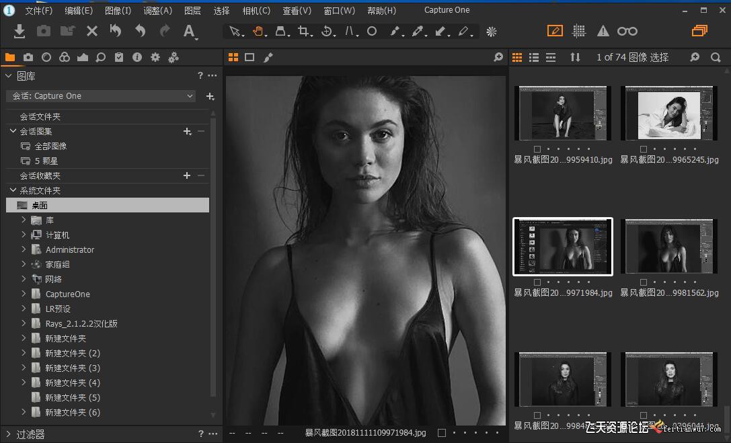Toggle the grid overlay icon
The image size is (731, 443).
pos(578,31)
